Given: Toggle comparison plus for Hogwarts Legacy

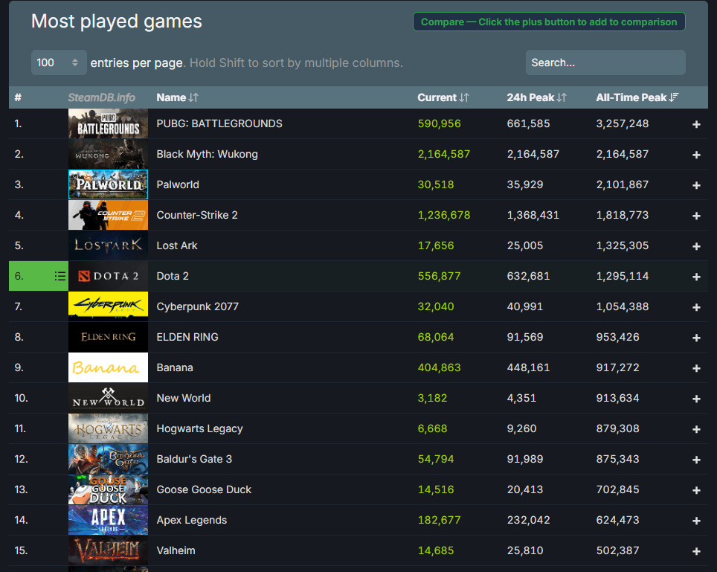Looking at the screenshot, I should [696, 429].
